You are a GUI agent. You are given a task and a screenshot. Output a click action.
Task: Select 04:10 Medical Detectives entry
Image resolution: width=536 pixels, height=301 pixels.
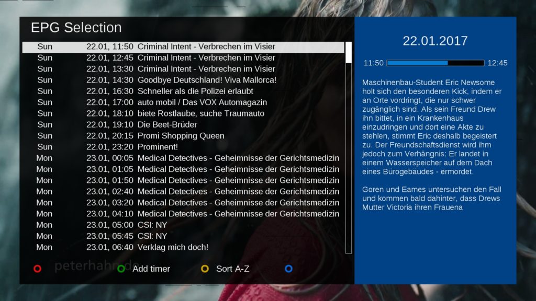183,214
